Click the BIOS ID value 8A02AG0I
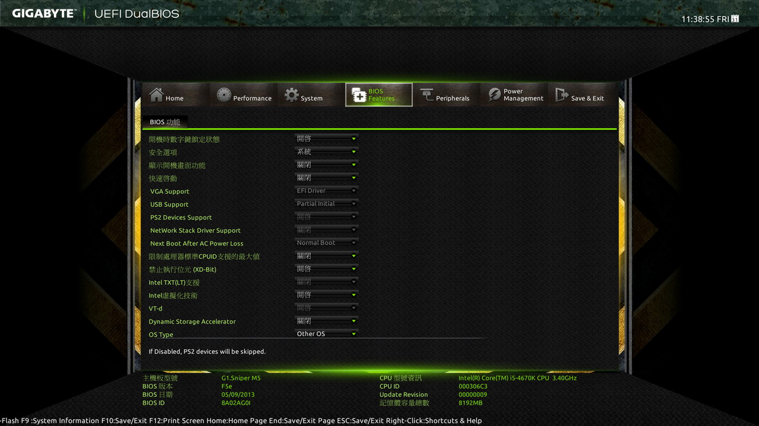This screenshot has width=759, height=426. pyautogui.click(x=236, y=403)
